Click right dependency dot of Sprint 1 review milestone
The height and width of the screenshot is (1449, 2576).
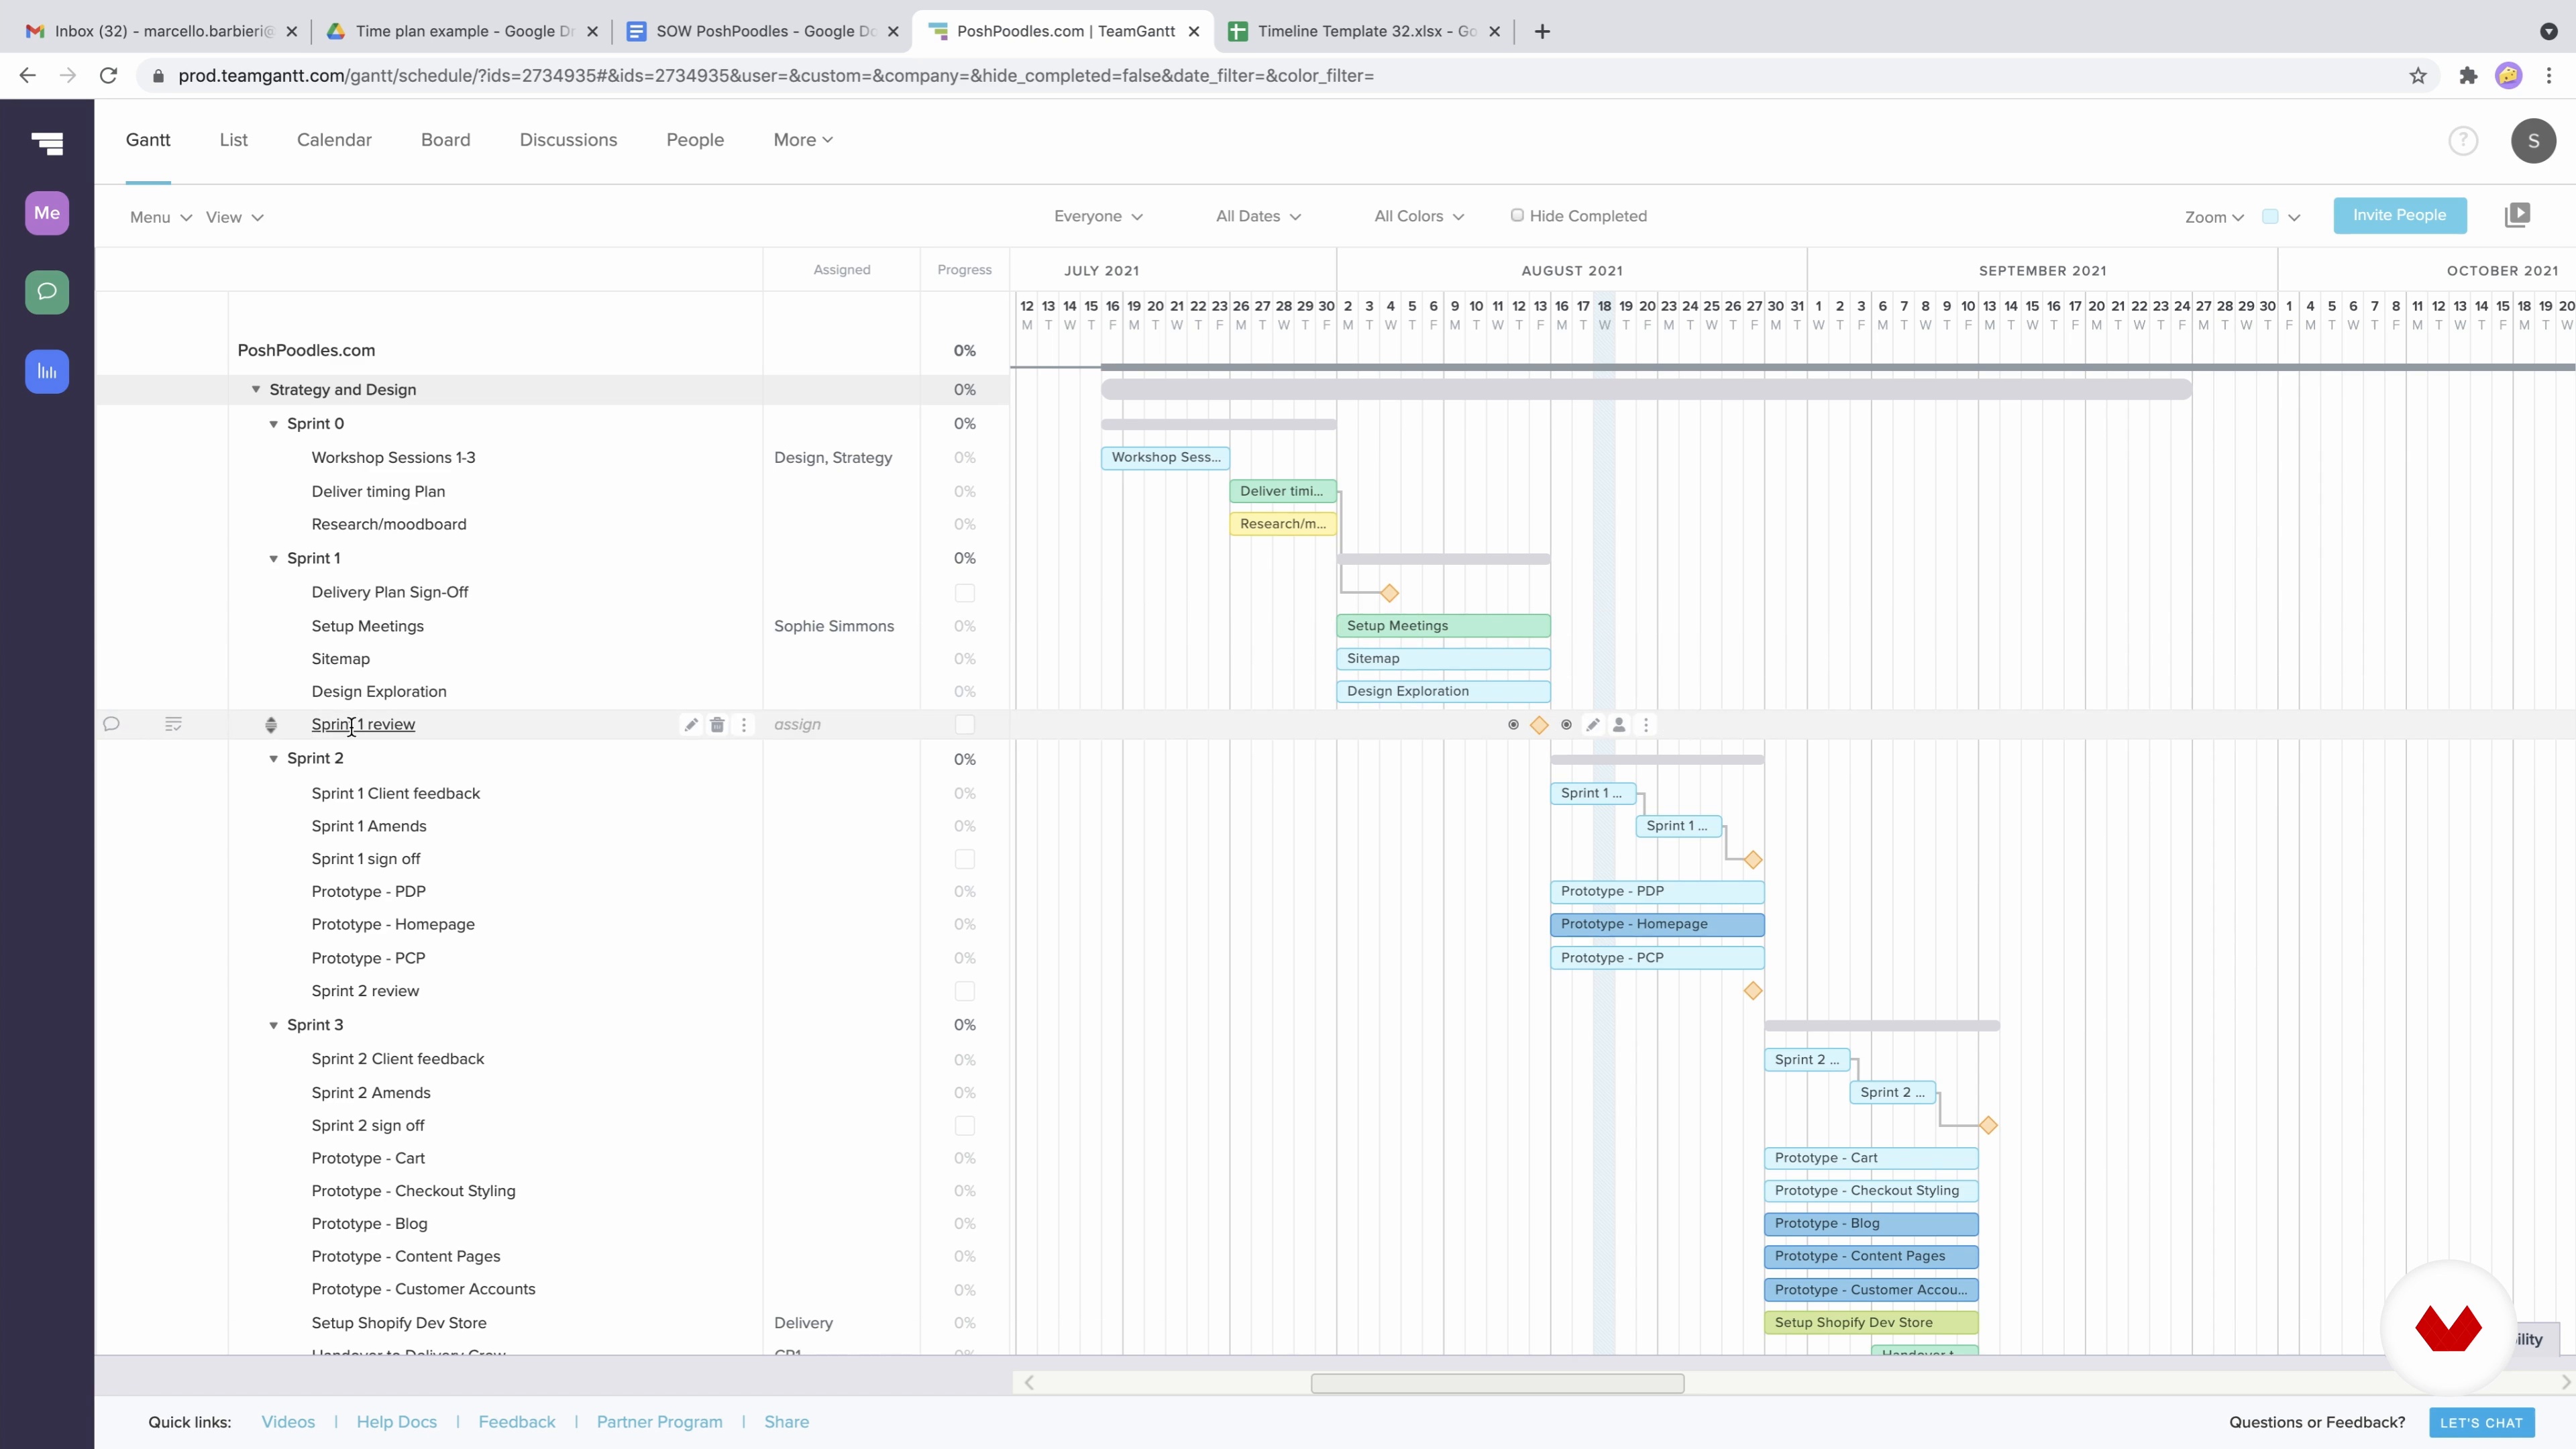(1566, 724)
